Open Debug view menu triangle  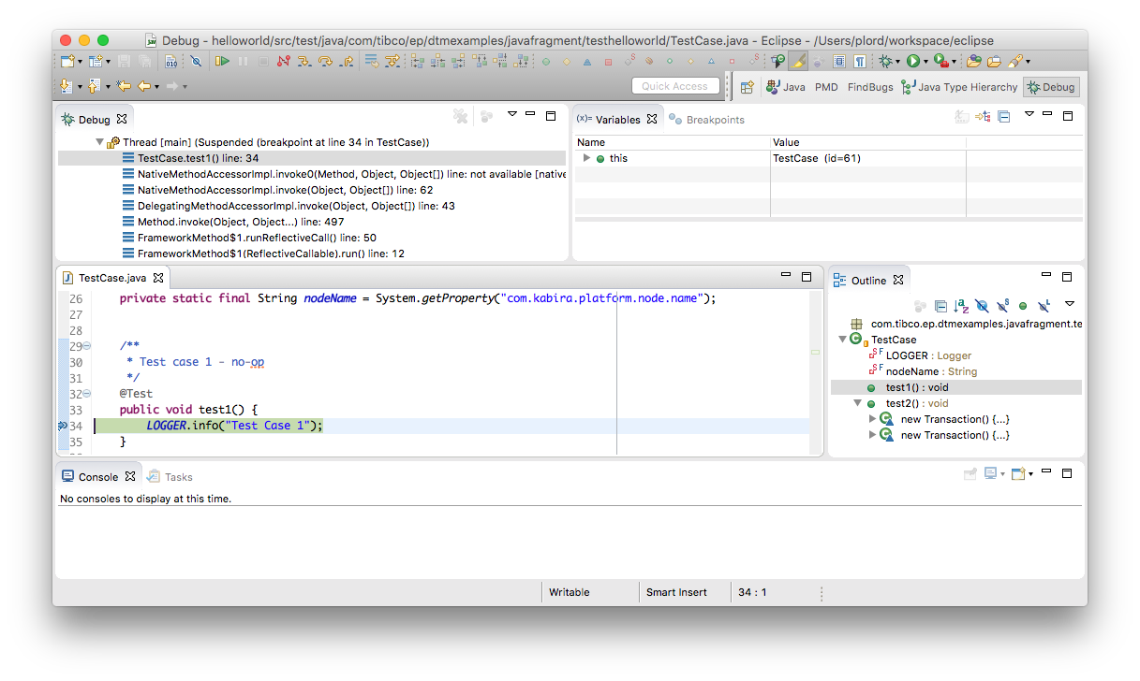[x=512, y=114]
